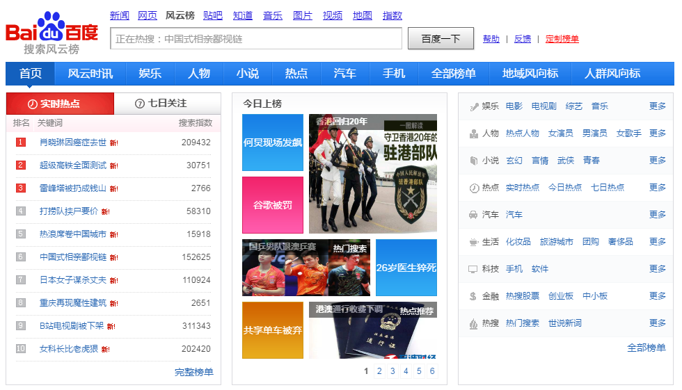The width and height of the screenshot is (682, 390).
Task: Click the 帮助 link
Action: pyautogui.click(x=491, y=39)
